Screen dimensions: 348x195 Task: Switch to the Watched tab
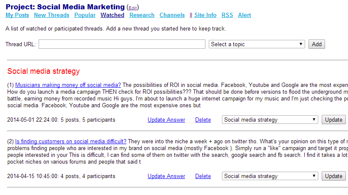pyautogui.click(x=112, y=15)
